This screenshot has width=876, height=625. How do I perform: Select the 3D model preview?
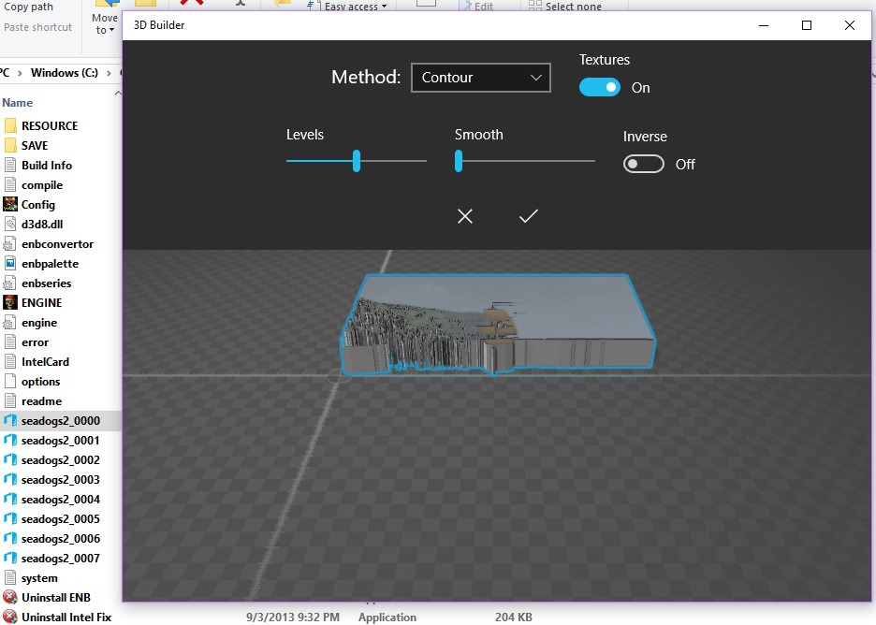point(497,325)
